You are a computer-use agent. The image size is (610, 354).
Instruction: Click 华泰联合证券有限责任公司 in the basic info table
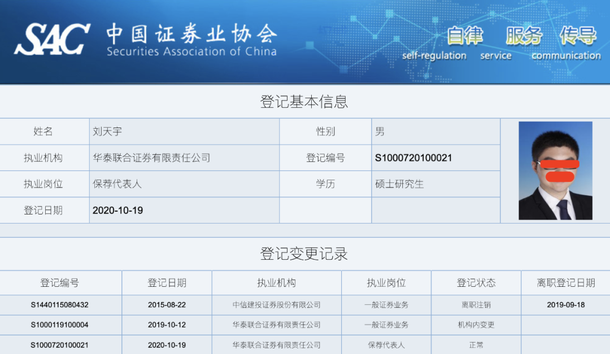click(151, 158)
